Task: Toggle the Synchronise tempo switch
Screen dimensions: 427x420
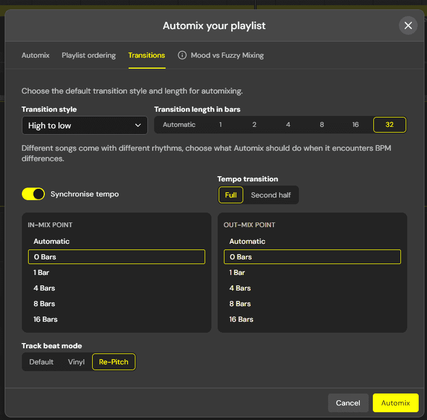Action: (33, 194)
